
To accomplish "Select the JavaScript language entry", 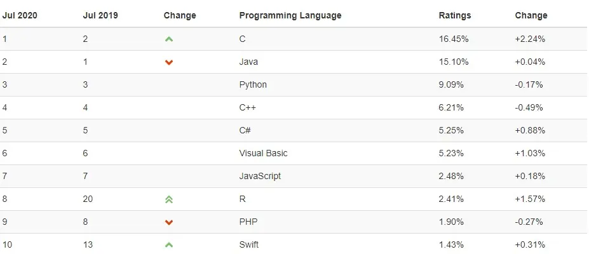I will (x=260, y=176).
